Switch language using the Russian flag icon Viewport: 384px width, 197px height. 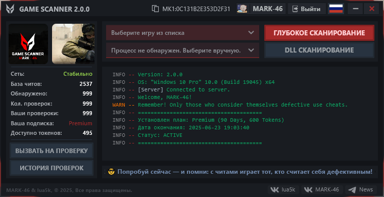[336, 9]
